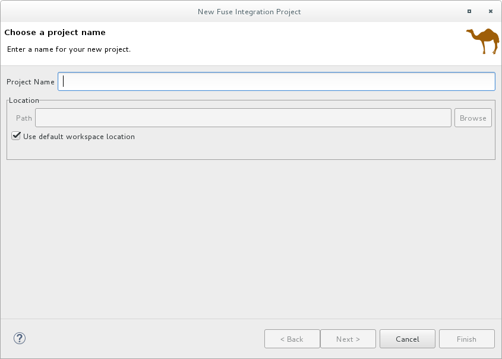This screenshot has width=502, height=359.
Task: Maximize the New Fuse Integration Project dialog
Action: (x=469, y=11)
